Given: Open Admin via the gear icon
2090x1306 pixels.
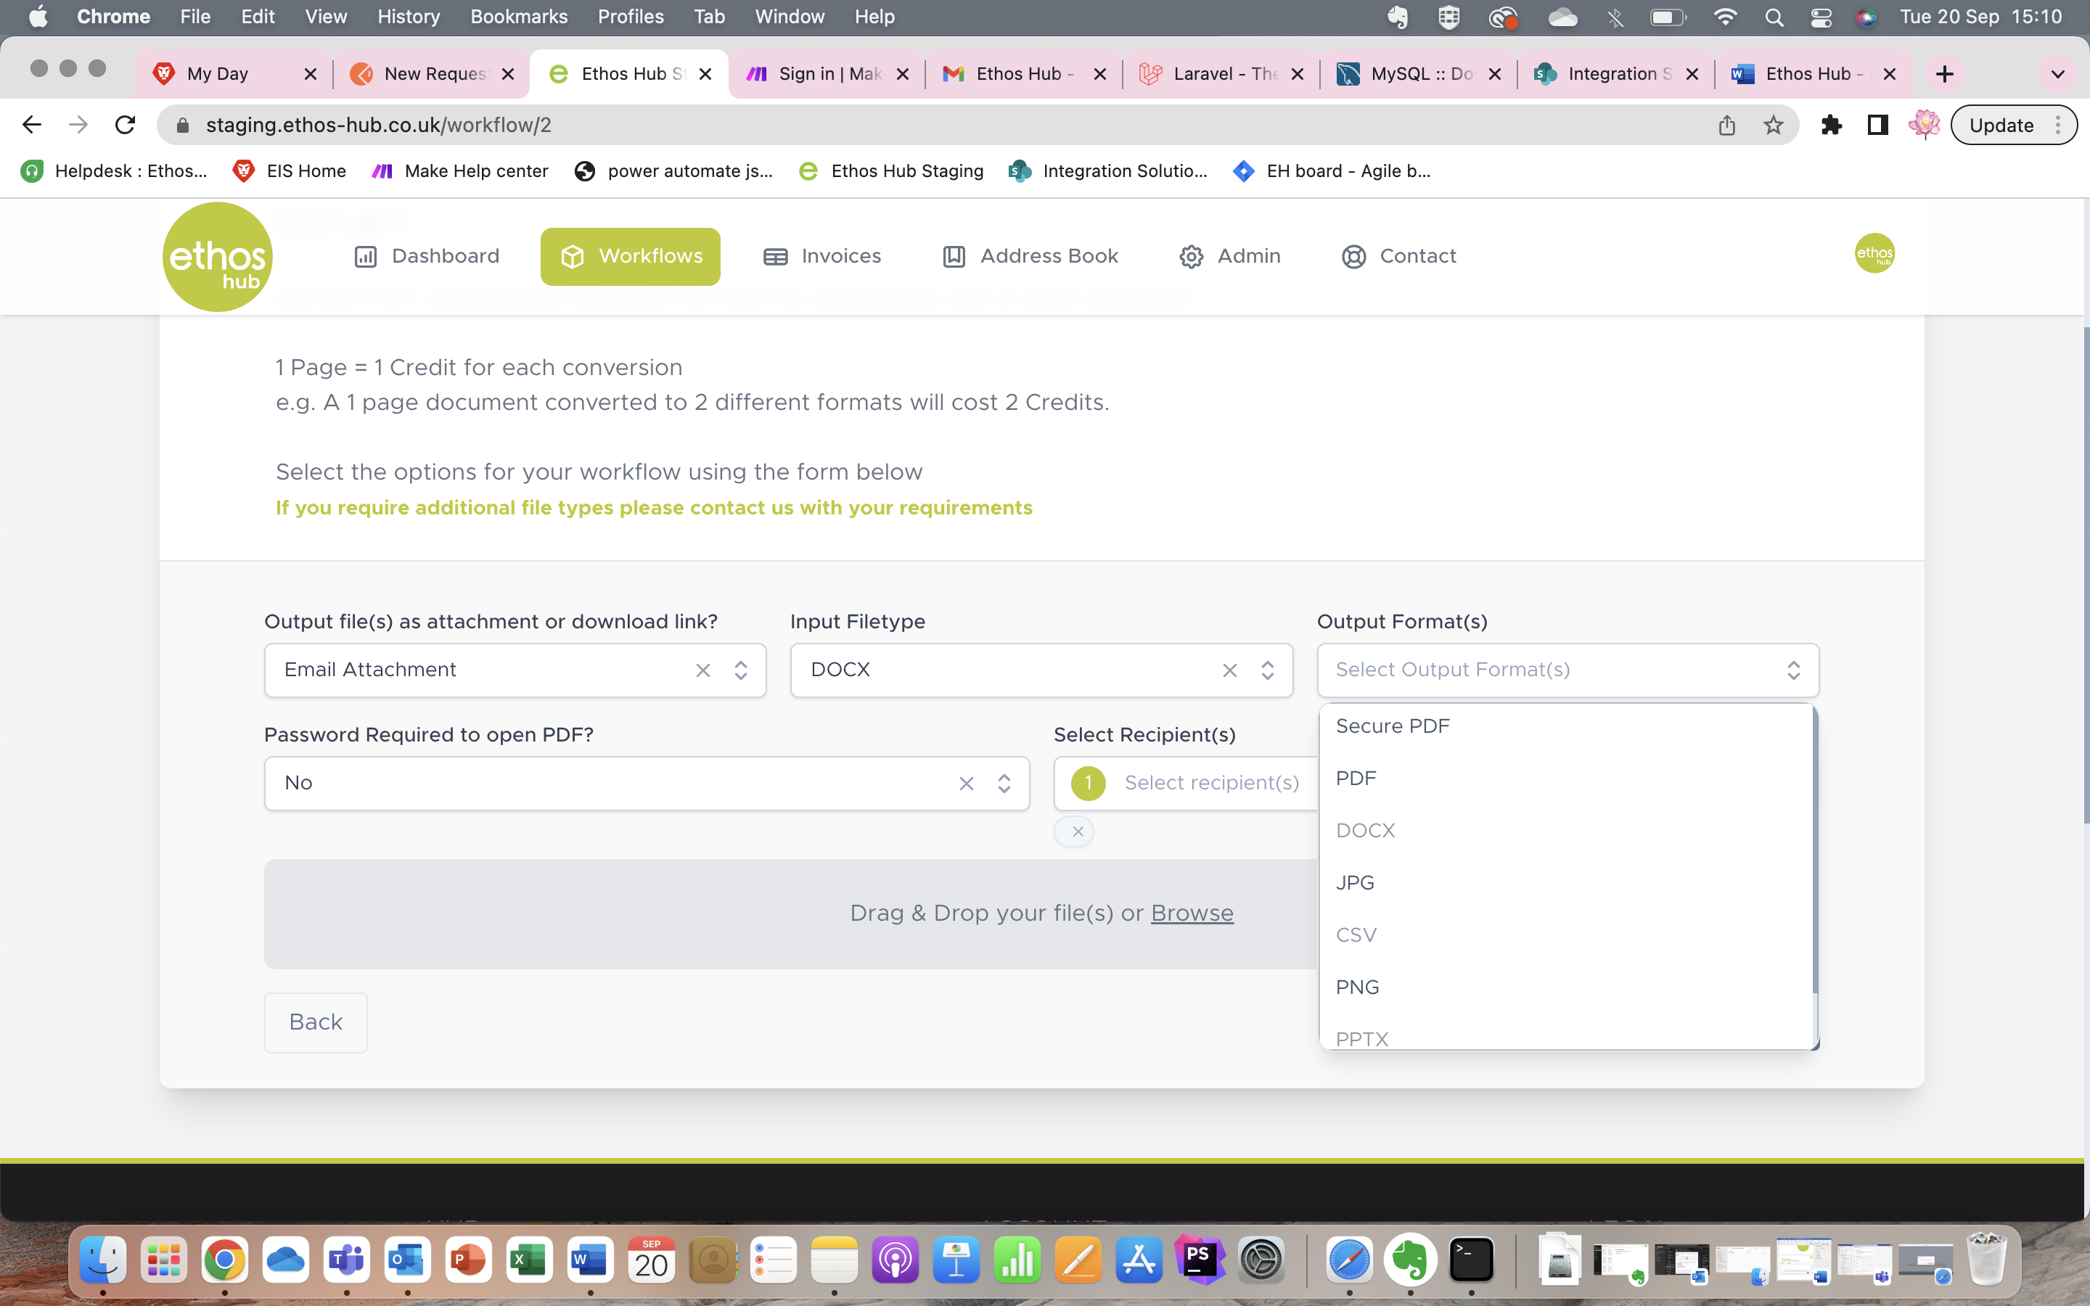Looking at the screenshot, I should [x=1192, y=255].
